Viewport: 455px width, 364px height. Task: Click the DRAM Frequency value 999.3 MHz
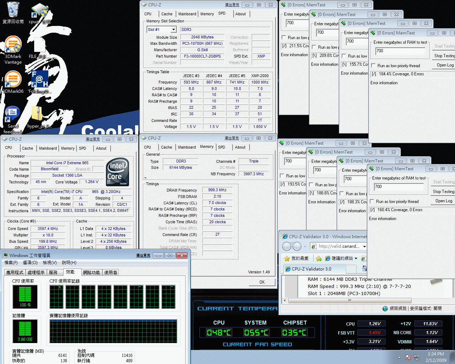click(x=217, y=190)
